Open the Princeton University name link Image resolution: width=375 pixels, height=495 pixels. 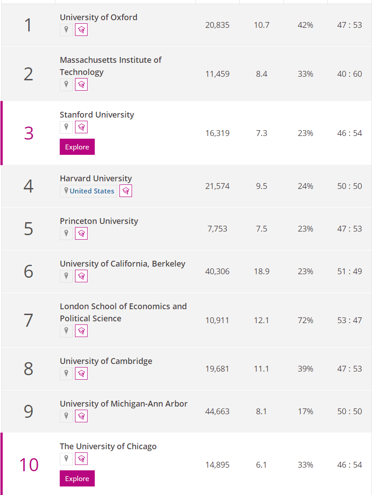click(99, 221)
